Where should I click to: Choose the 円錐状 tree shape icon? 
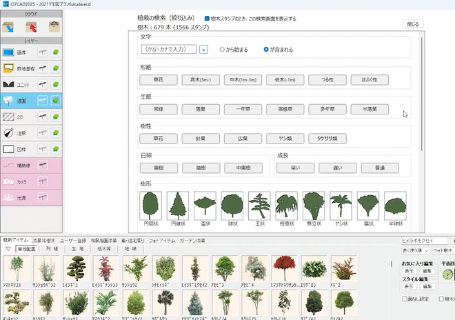[x=179, y=206]
